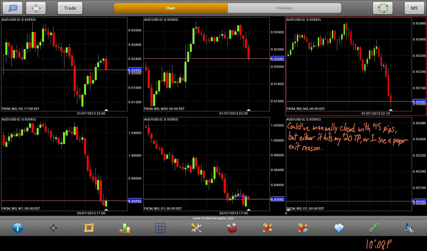Click the date label 01/07/2013 22:30
427x251 pixels.
233,114
